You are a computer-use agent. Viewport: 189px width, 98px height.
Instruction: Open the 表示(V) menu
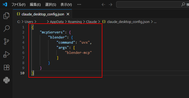(x=66, y=5)
